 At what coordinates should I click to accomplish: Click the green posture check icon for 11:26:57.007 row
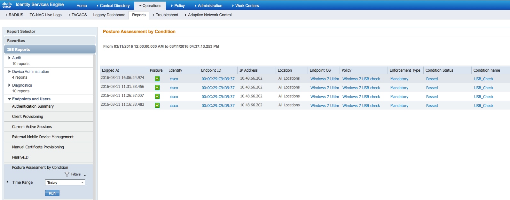pyautogui.click(x=157, y=96)
